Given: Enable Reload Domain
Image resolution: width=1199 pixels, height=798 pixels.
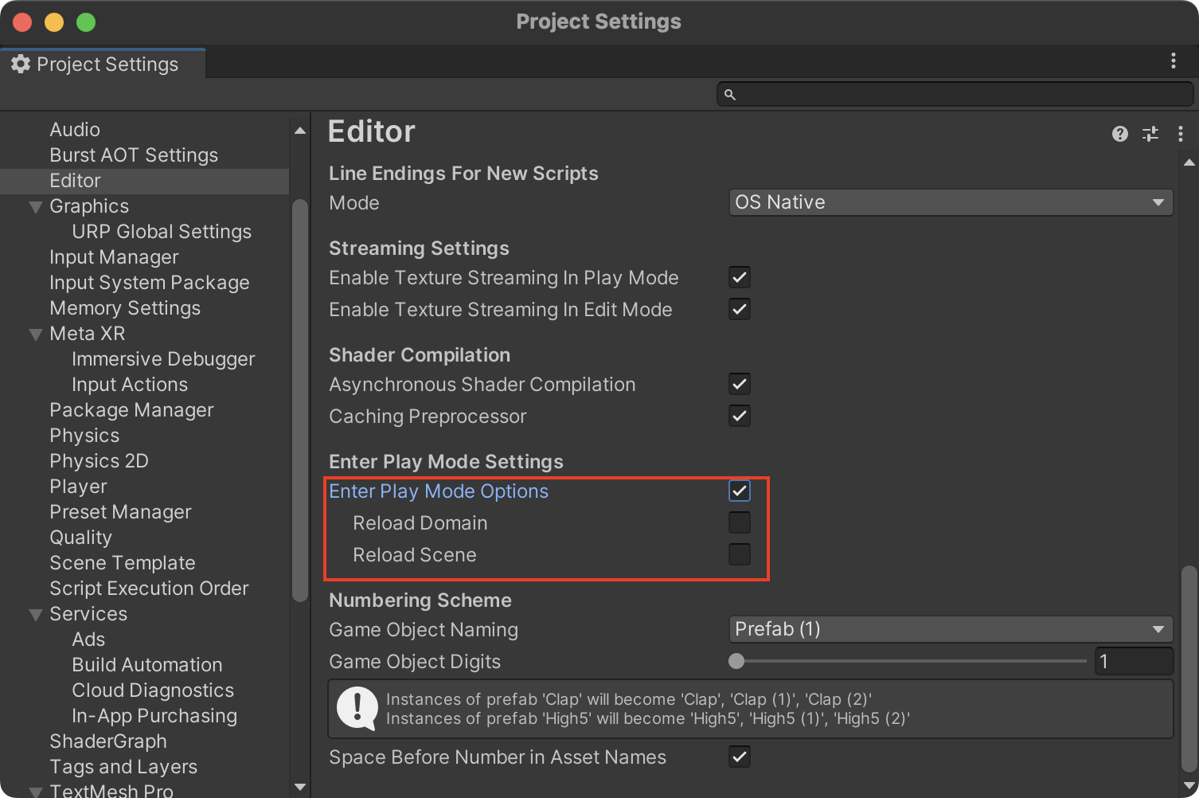Looking at the screenshot, I should 739,522.
